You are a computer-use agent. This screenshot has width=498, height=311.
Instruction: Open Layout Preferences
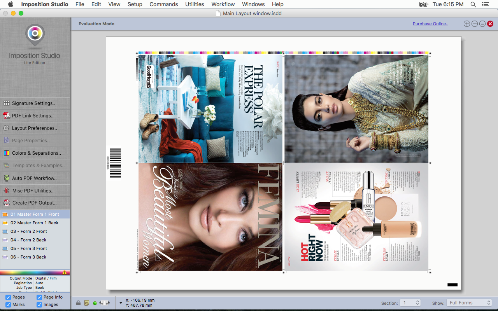pos(35,128)
